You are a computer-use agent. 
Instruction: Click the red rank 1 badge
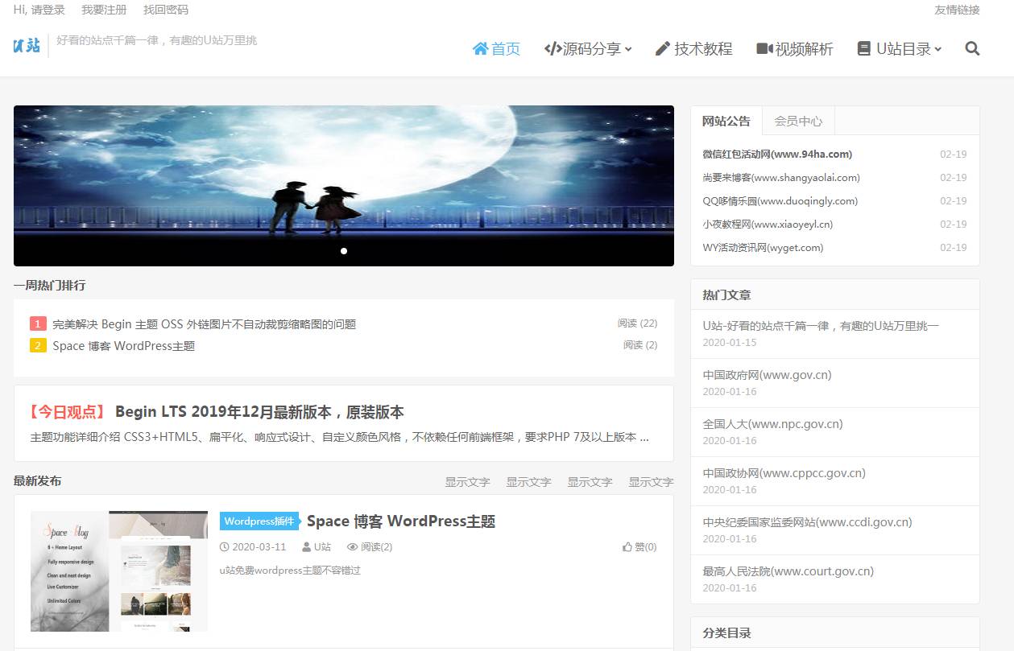(x=38, y=324)
